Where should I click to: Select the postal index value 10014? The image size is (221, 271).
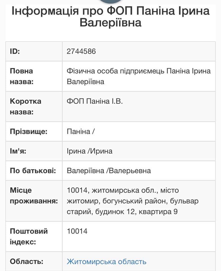click(x=77, y=231)
